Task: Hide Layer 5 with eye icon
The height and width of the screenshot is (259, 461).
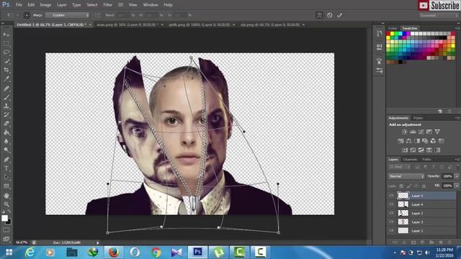Action: pos(391,196)
